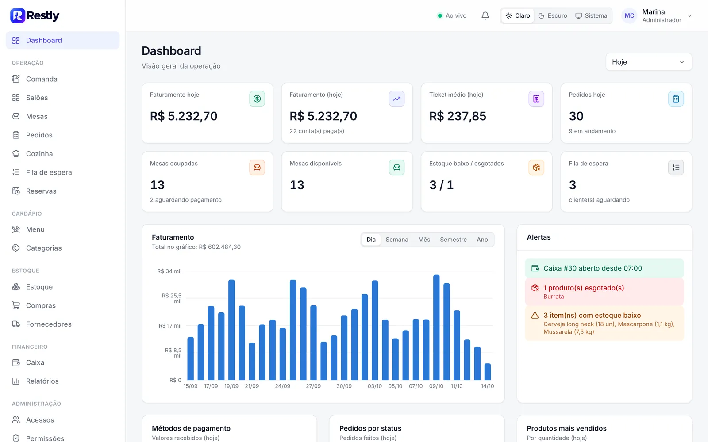Click the Menu utensils icon
Viewport: 708px width, 442px height.
16,229
